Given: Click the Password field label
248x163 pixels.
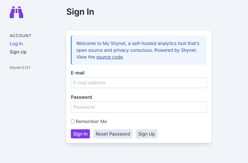Looking at the screenshot, I should (x=81, y=97).
